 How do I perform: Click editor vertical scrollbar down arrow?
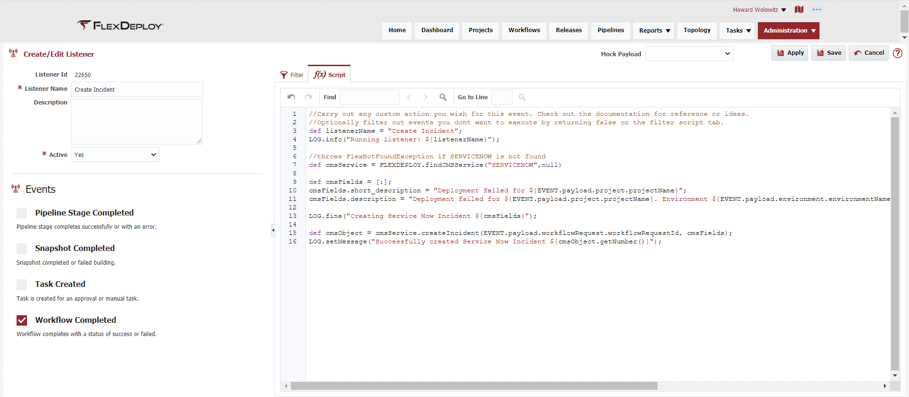[895, 376]
